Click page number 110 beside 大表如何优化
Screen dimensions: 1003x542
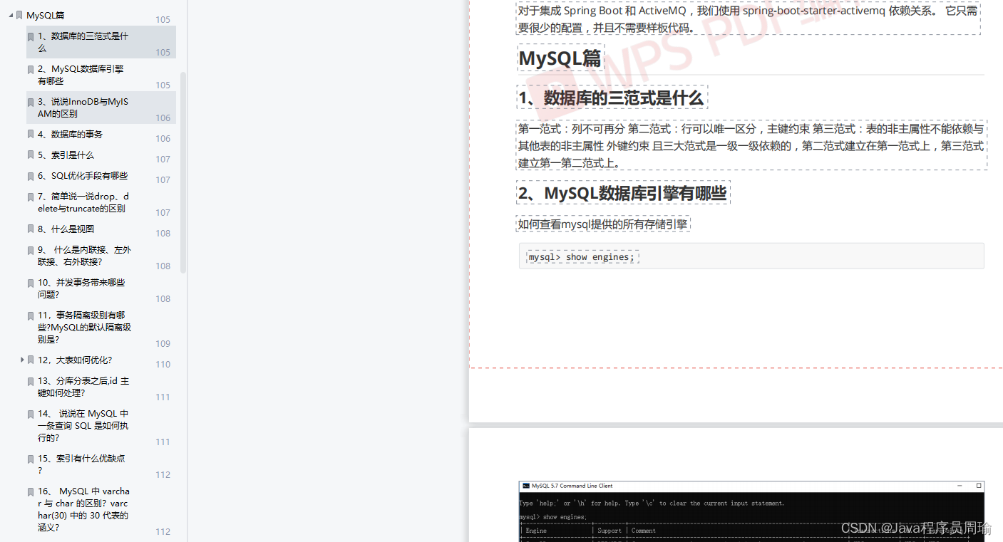coord(163,364)
